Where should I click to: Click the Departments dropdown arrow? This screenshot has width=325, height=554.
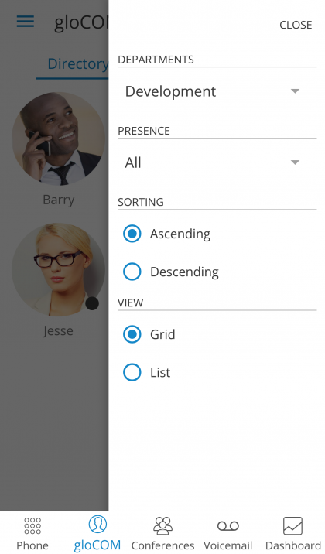tap(295, 91)
